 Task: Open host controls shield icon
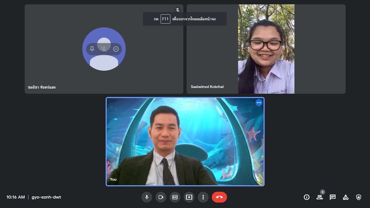358,197
